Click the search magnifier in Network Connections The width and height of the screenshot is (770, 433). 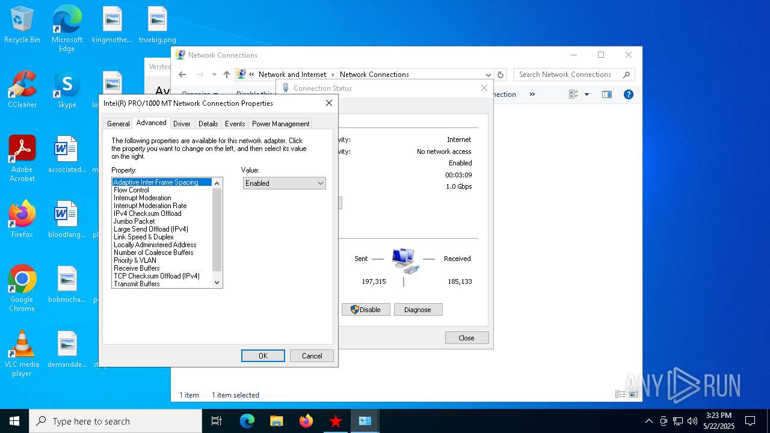626,75
